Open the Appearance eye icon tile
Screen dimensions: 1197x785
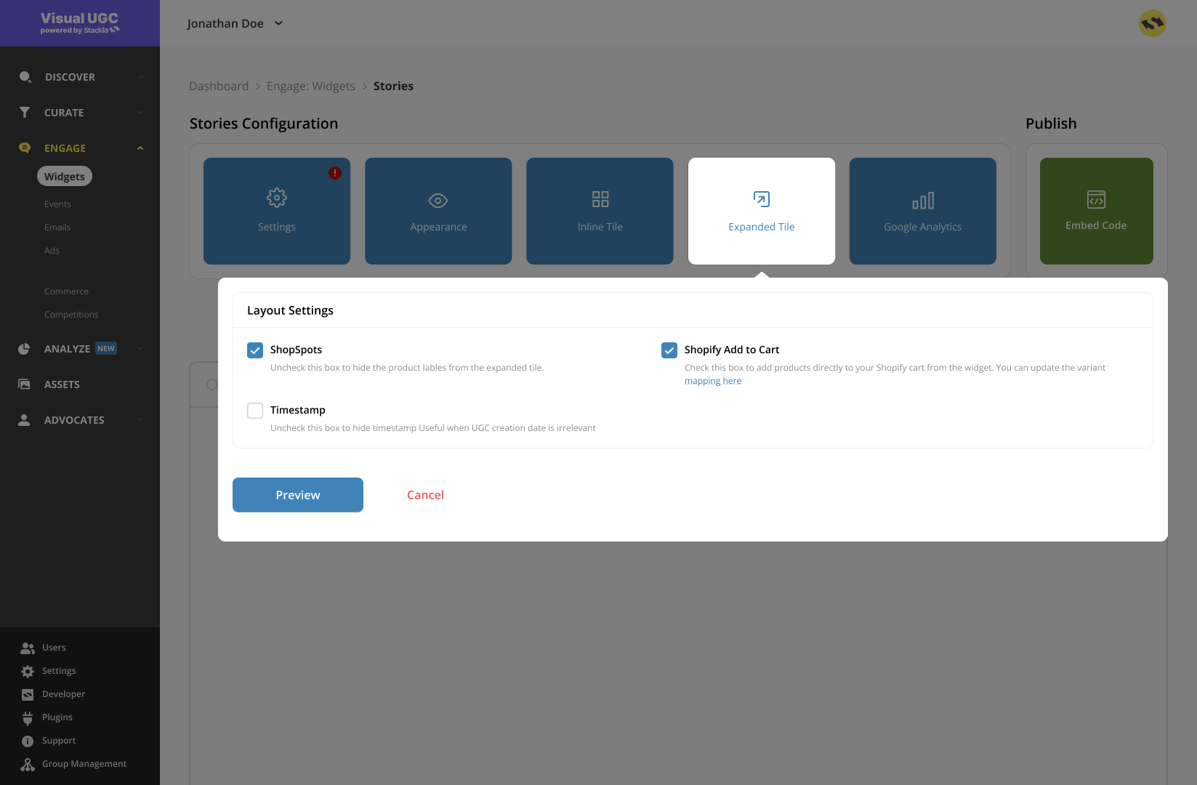coord(438,201)
